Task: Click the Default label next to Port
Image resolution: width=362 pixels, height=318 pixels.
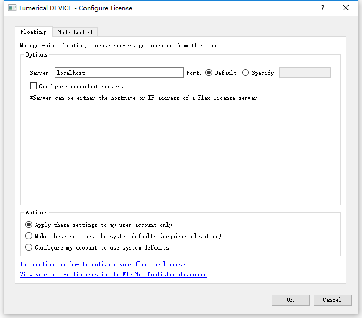Action: point(226,73)
